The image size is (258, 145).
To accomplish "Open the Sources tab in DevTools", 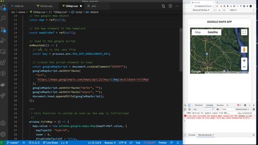I will click(220, 105).
